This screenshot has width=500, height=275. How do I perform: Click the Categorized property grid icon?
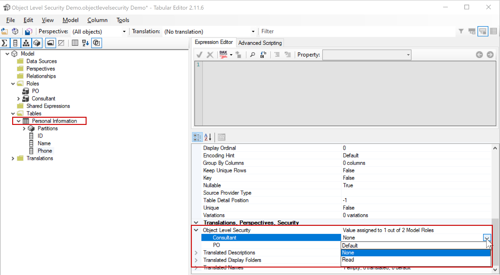197,137
